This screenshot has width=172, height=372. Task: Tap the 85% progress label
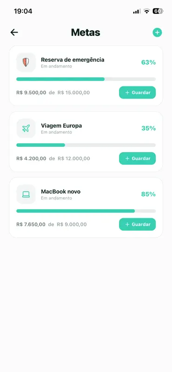pos(148,194)
